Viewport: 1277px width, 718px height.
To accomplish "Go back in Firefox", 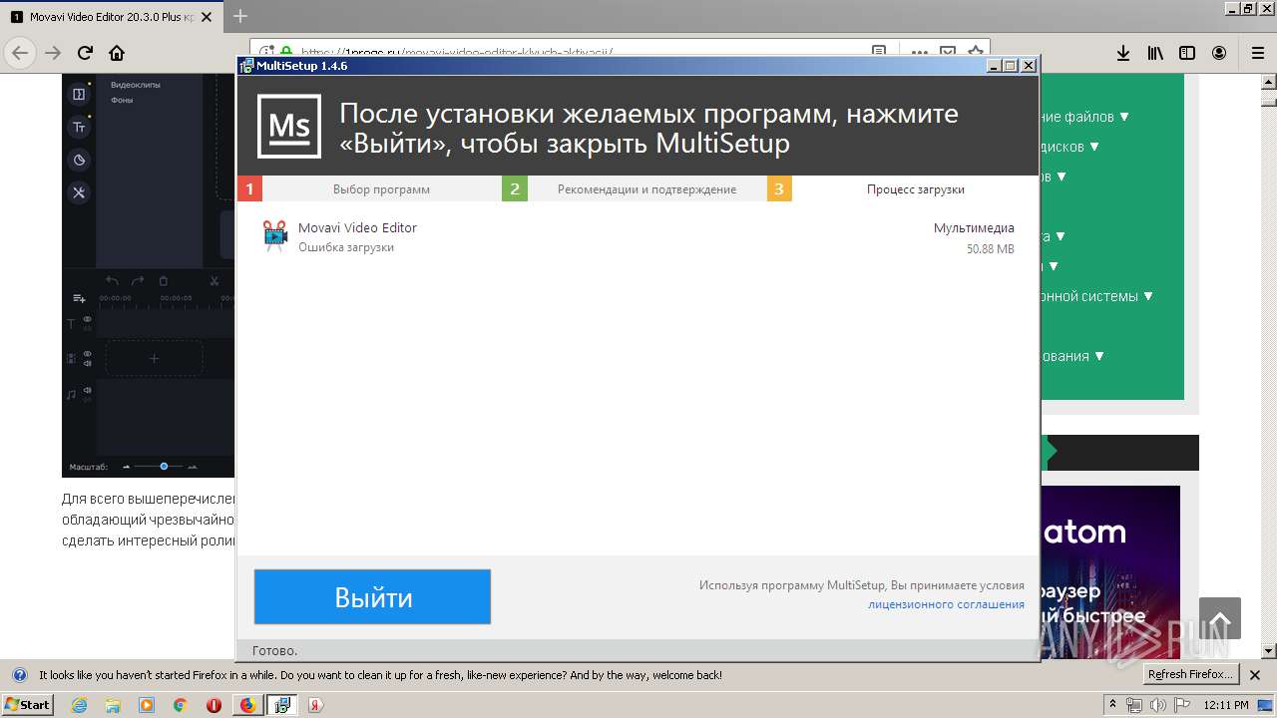I will pyautogui.click(x=20, y=53).
